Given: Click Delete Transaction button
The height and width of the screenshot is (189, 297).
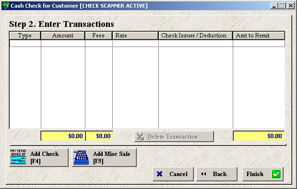Looking at the screenshot, I should tap(174, 136).
